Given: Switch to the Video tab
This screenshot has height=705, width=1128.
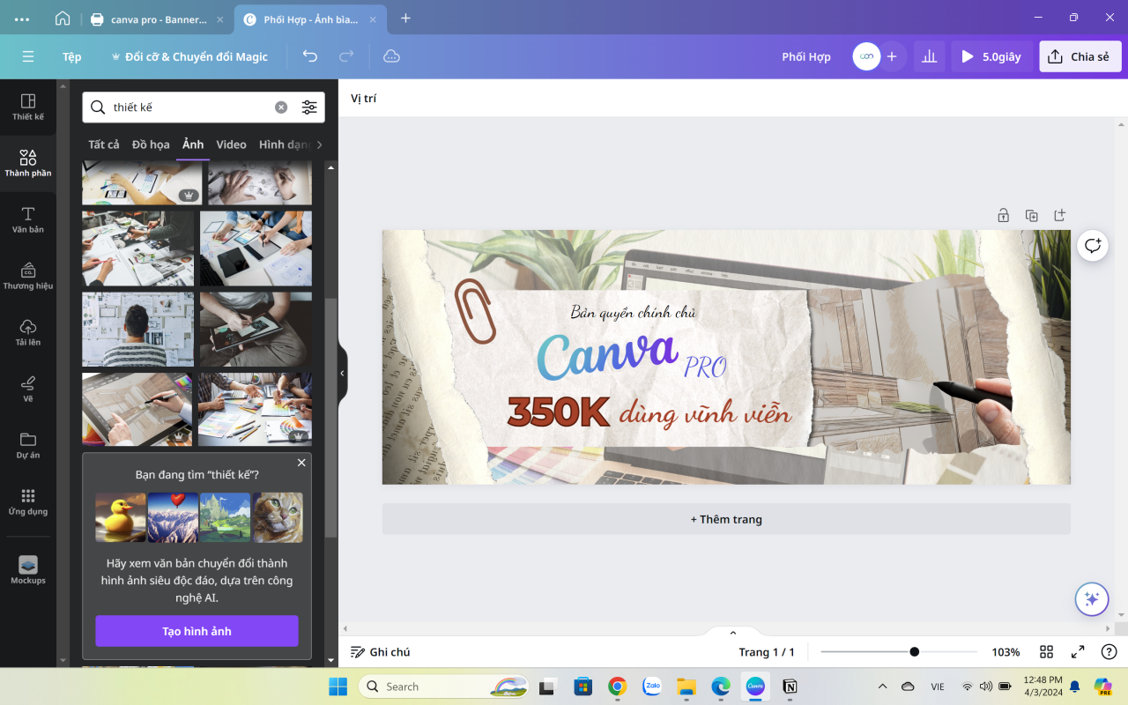Looking at the screenshot, I should [231, 145].
